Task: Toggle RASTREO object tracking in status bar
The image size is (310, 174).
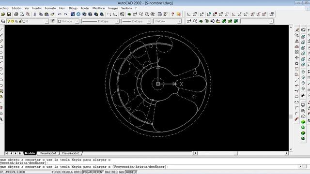Action: coord(111,172)
